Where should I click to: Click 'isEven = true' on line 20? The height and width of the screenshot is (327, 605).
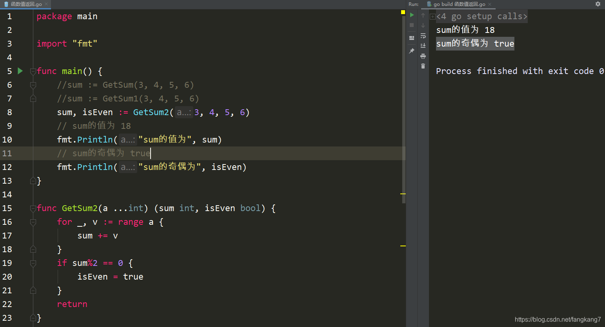[110, 277]
